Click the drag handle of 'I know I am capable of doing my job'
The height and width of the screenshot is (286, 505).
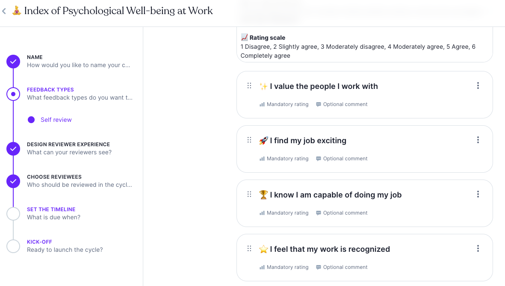(x=249, y=194)
